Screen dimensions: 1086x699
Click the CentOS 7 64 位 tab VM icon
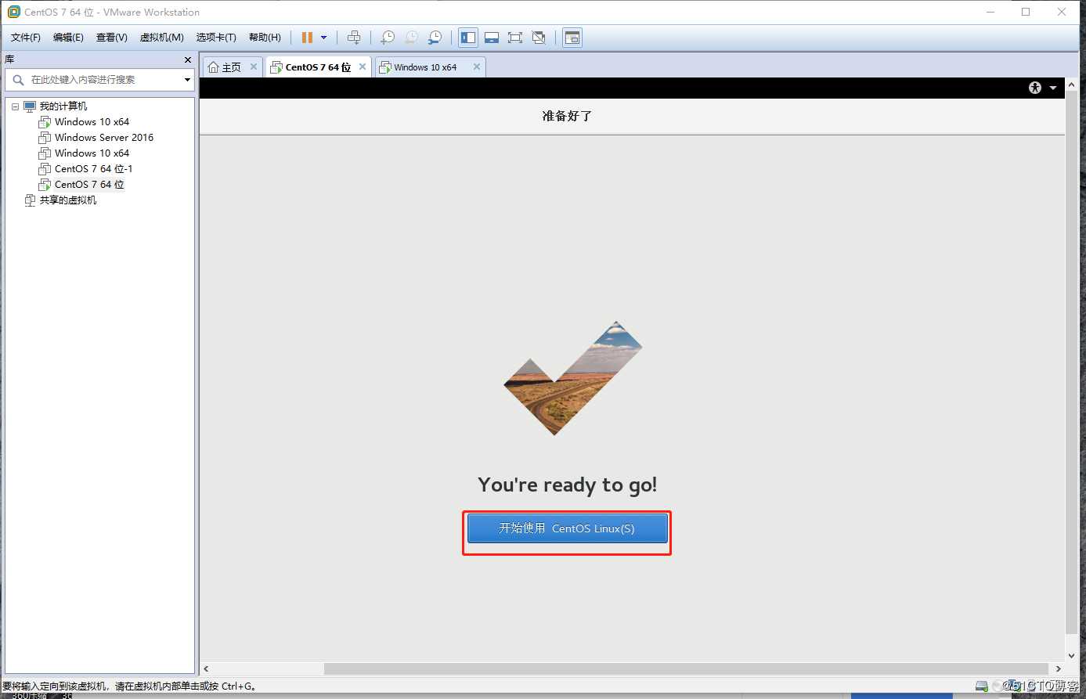[276, 67]
